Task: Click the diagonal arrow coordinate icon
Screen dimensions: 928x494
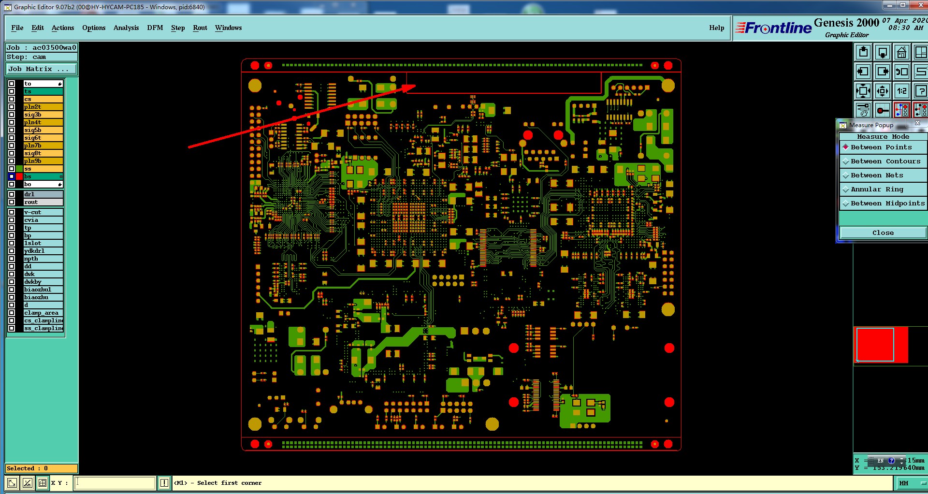Action: pyautogui.click(x=12, y=482)
